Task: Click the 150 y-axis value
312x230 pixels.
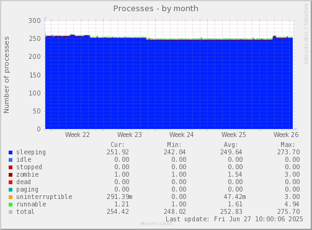Action: 35,75
